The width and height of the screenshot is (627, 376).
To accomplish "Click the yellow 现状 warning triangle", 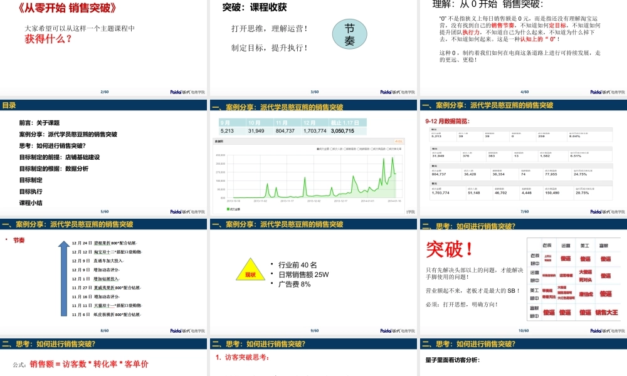I will coord(251,271).
